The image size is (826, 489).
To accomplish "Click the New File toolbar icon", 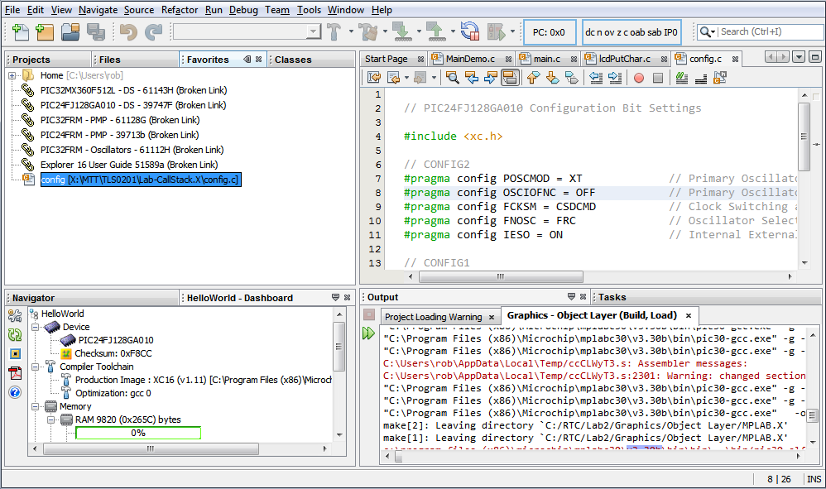I will [21, 32].
